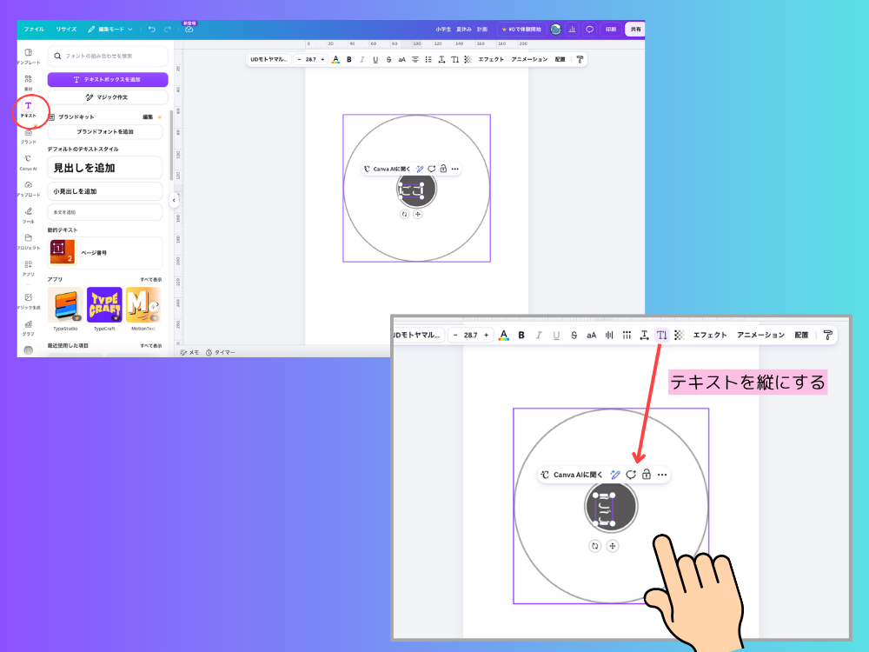This screenshot has width=869, height=652.
Task: Open the text color A swatch in the enlarged toolbar
Action: click(503, 335)
